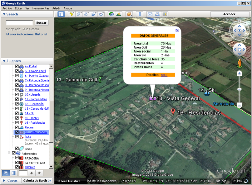Open the Ver menu

point(27,8)
